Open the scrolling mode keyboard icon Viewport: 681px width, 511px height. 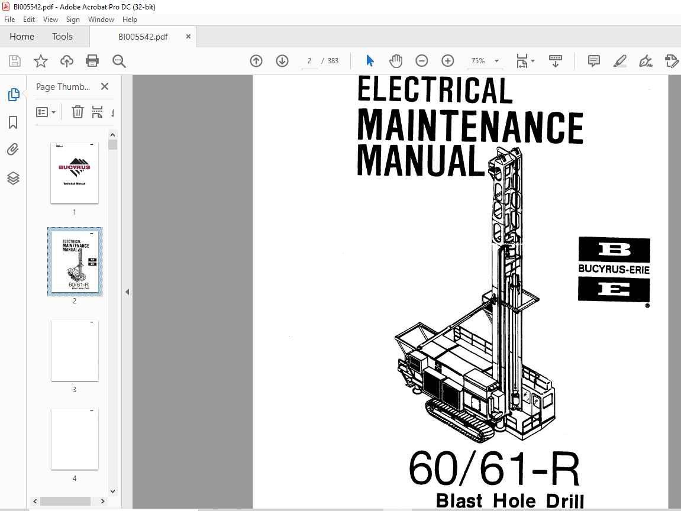point(556,61)
